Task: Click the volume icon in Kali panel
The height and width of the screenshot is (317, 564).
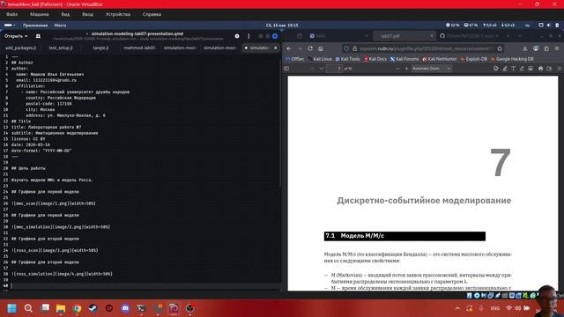Action: (549, 26)
